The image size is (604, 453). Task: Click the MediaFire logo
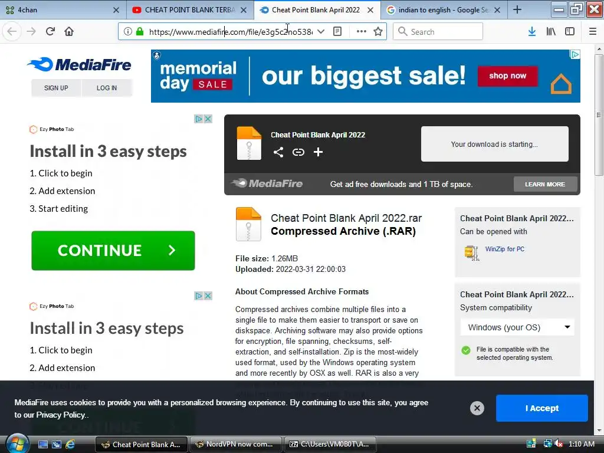point(80,64)
